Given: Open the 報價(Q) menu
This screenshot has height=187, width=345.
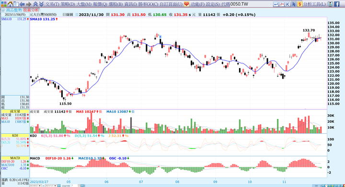Looking at the screenshot, I should coord(100,4).
